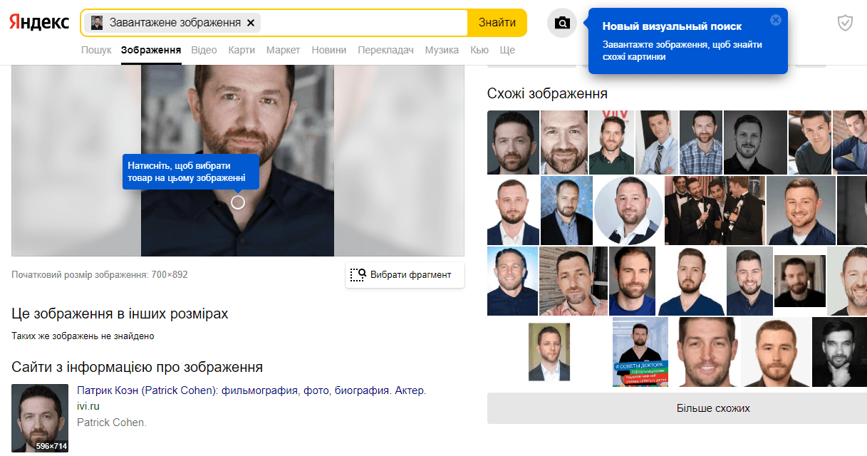
Task: Click the "Вибрати фрагмент" button
Action: pyautogui.click(x=405, y=275)
